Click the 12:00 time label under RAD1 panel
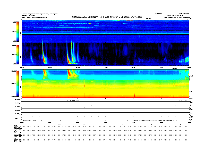The image size is (204, 157). pos(106,67)
